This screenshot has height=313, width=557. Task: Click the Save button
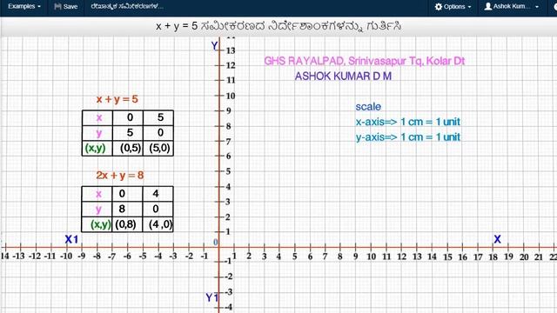tap(66, 6)
